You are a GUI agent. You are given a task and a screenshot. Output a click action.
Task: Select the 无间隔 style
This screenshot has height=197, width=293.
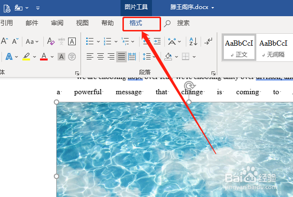(273, 48)
